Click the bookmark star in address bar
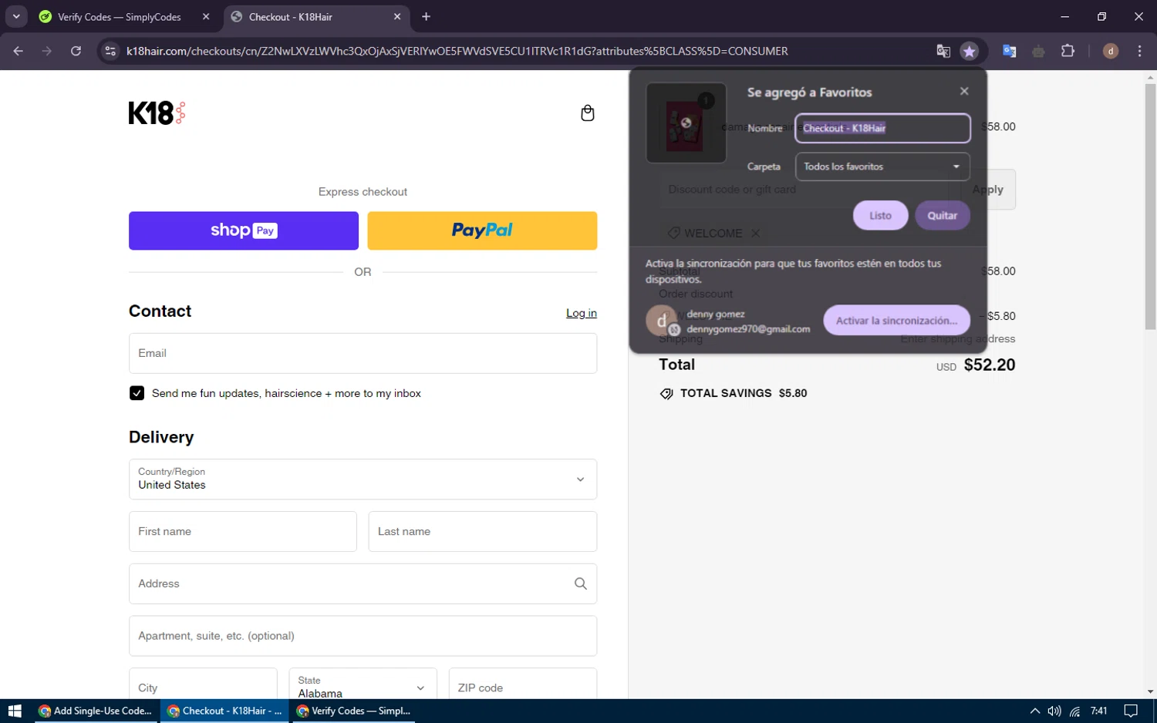This screenshot has width=1157, height=723. tap(969, 51)
